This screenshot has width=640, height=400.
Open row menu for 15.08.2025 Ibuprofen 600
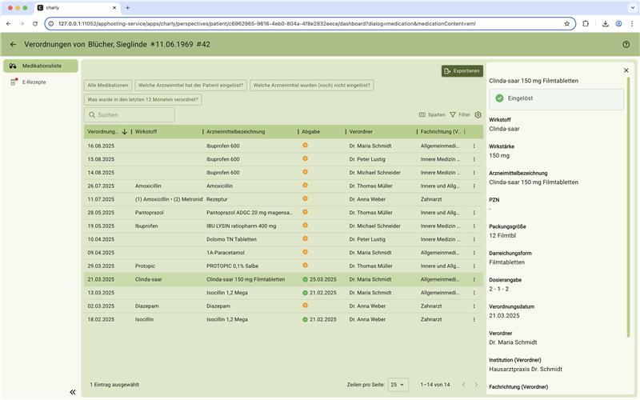474,159
